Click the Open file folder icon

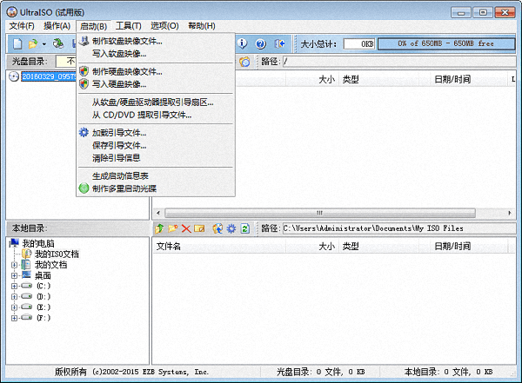pos(33,43)
